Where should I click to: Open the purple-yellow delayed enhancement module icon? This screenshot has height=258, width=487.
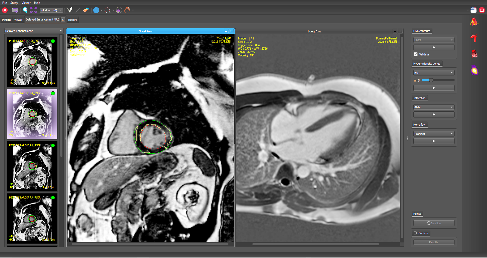(474, 70)
